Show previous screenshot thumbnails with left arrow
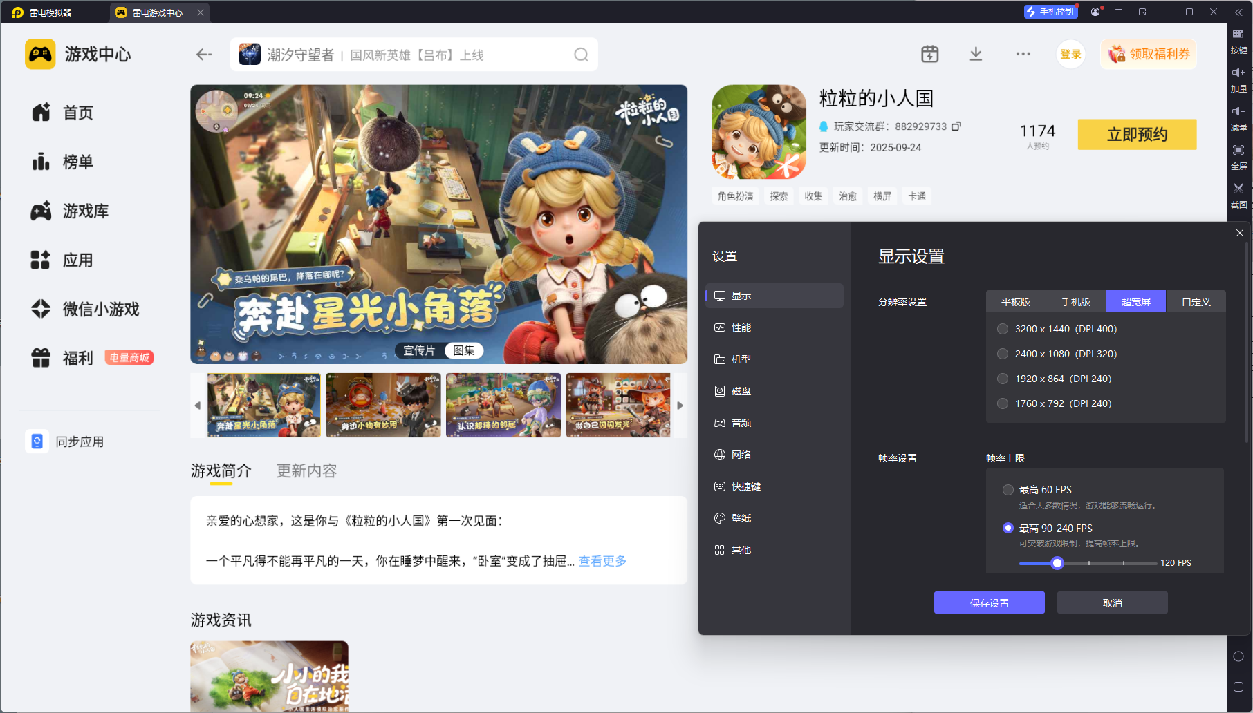 coord(198,406)
